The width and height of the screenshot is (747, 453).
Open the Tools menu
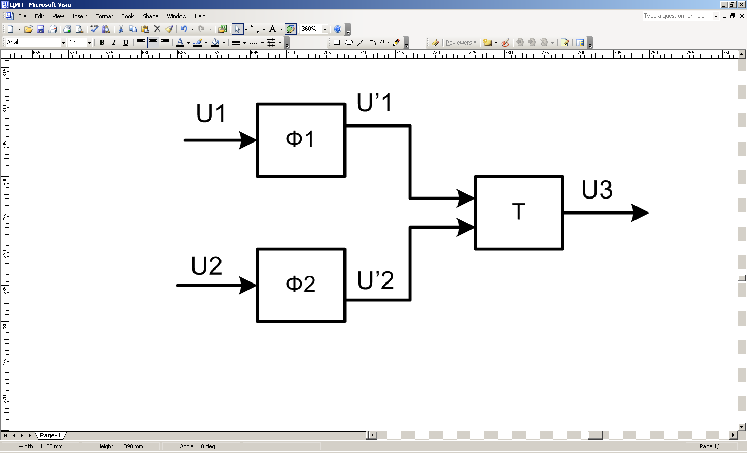(x=128, y=16)
